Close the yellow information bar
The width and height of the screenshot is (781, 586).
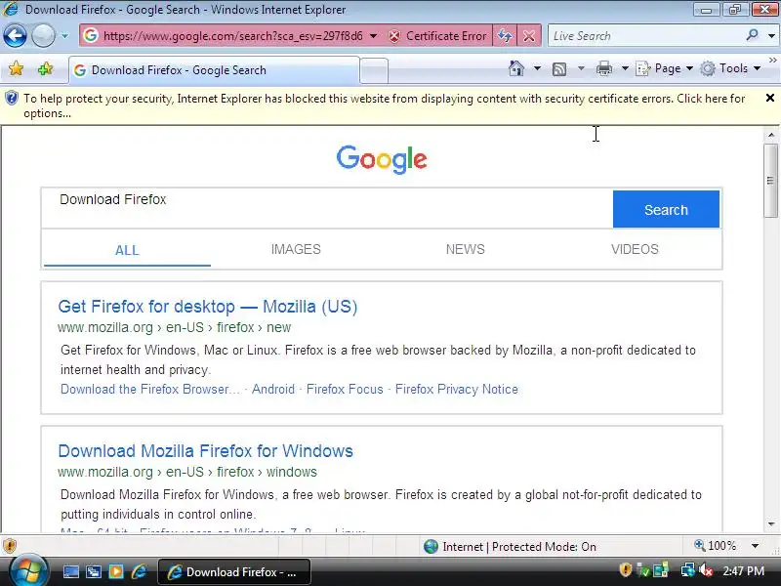pos(769,98)
